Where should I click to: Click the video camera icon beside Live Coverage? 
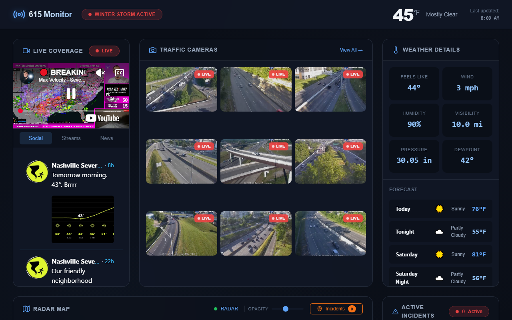tap(26, 51)
